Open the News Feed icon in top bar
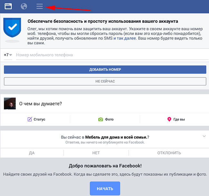Image resolution: width=209 pixels, height=196 pixels. point(8,6)
